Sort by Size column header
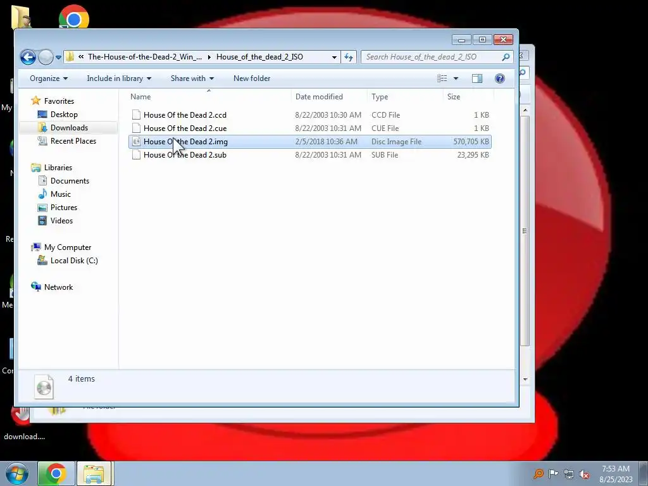This screenshot has height=486, width=648. pyautogui.click(x=453, y=97)
